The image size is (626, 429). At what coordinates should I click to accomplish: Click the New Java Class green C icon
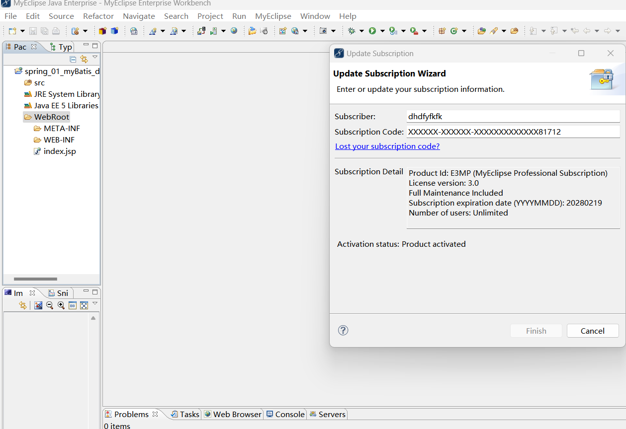pos(454,31)
